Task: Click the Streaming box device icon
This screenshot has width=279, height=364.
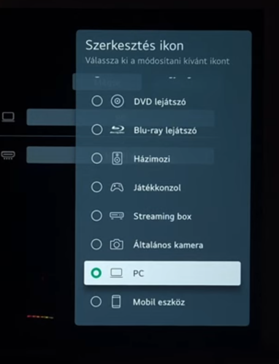Action: point(117,216)
